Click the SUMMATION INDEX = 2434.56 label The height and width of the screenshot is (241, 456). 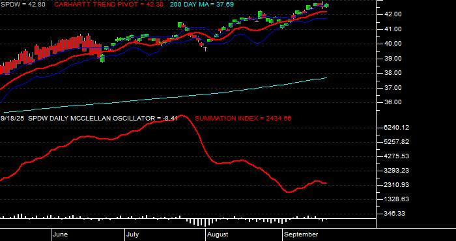point(243,119)
